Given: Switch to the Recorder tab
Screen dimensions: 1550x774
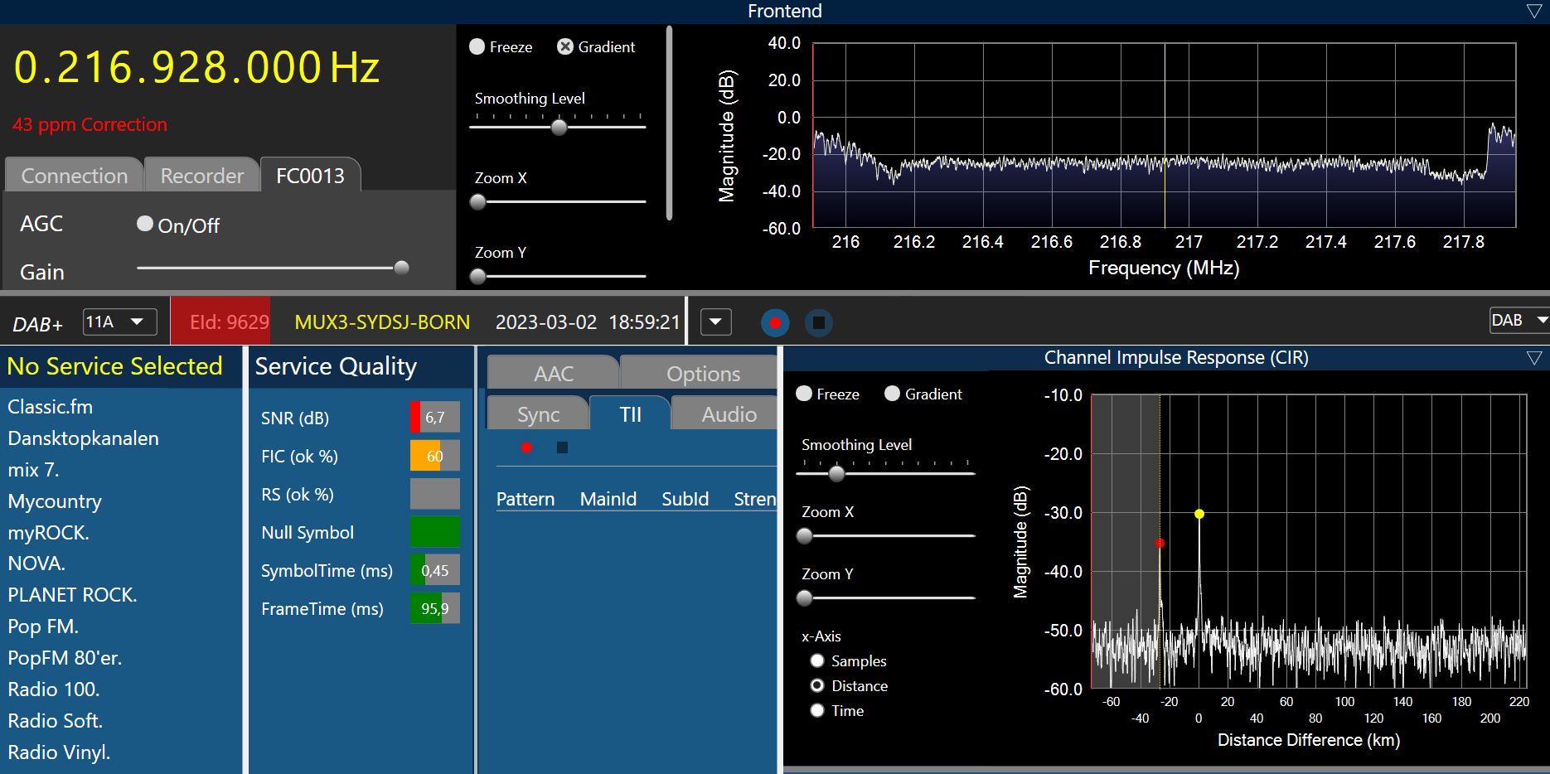Looking at the screenshot, I should pyautogui.click(x=201, y=176).
